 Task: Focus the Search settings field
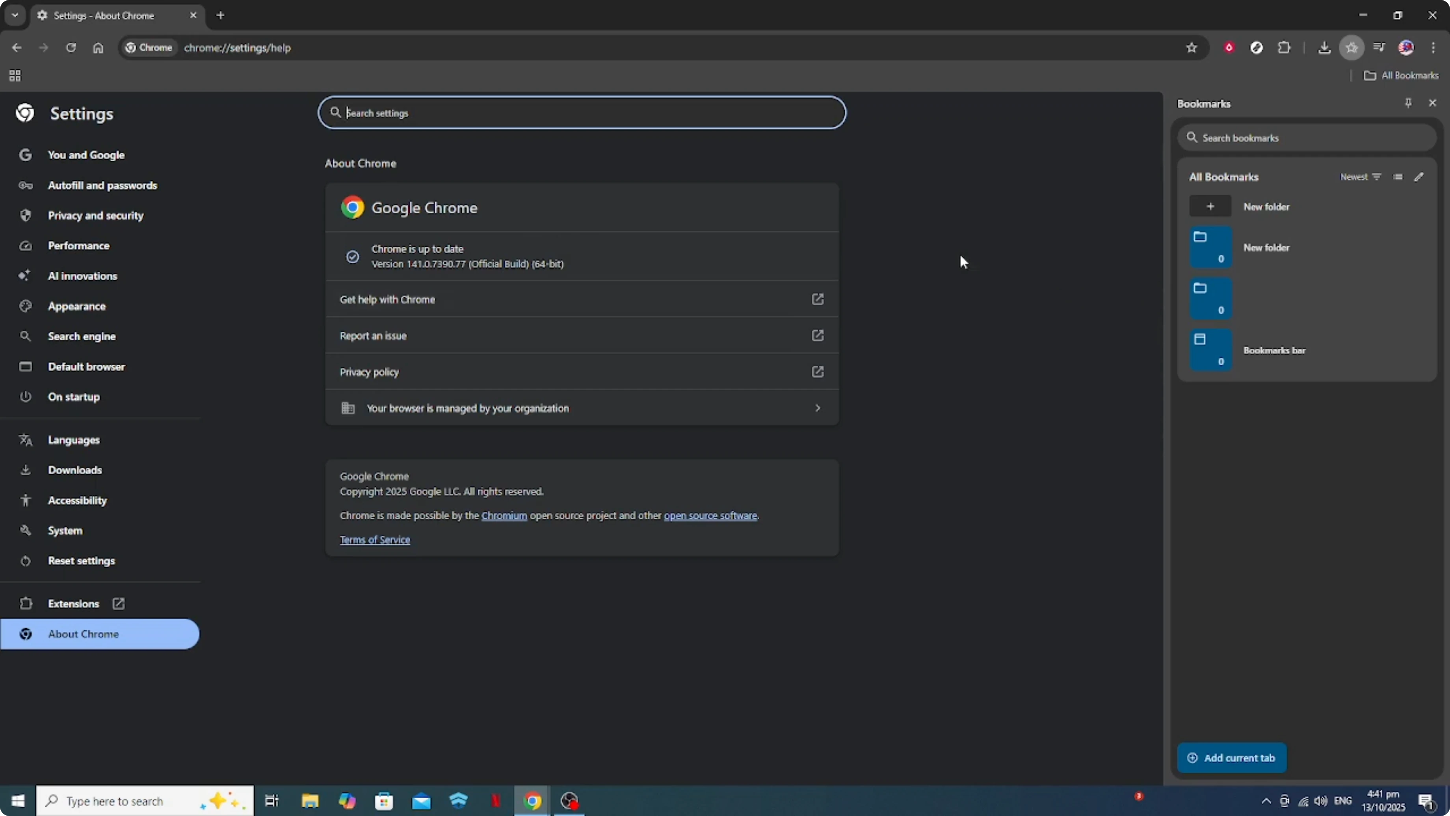coord(582,113)
